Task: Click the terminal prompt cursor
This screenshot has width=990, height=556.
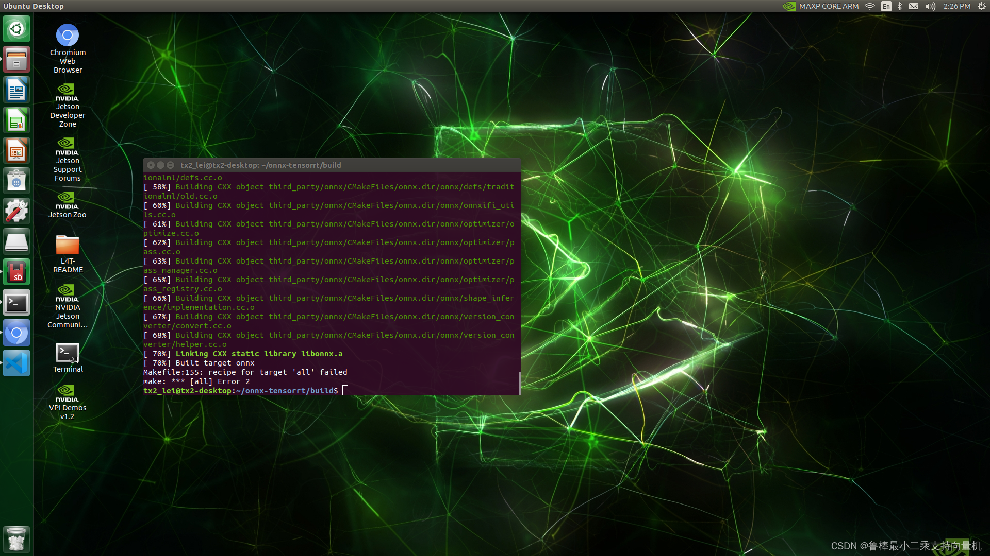Action: click(x=345, y=391)
